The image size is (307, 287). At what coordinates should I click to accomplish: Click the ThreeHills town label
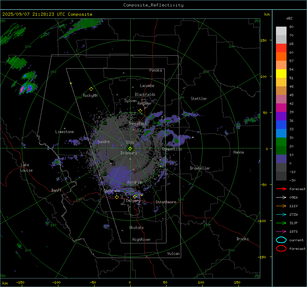[x=172, y=149]
